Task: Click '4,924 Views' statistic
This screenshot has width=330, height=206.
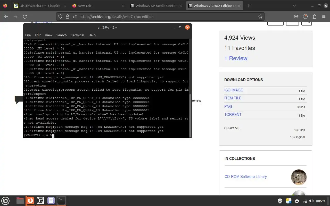Action: 240,38
